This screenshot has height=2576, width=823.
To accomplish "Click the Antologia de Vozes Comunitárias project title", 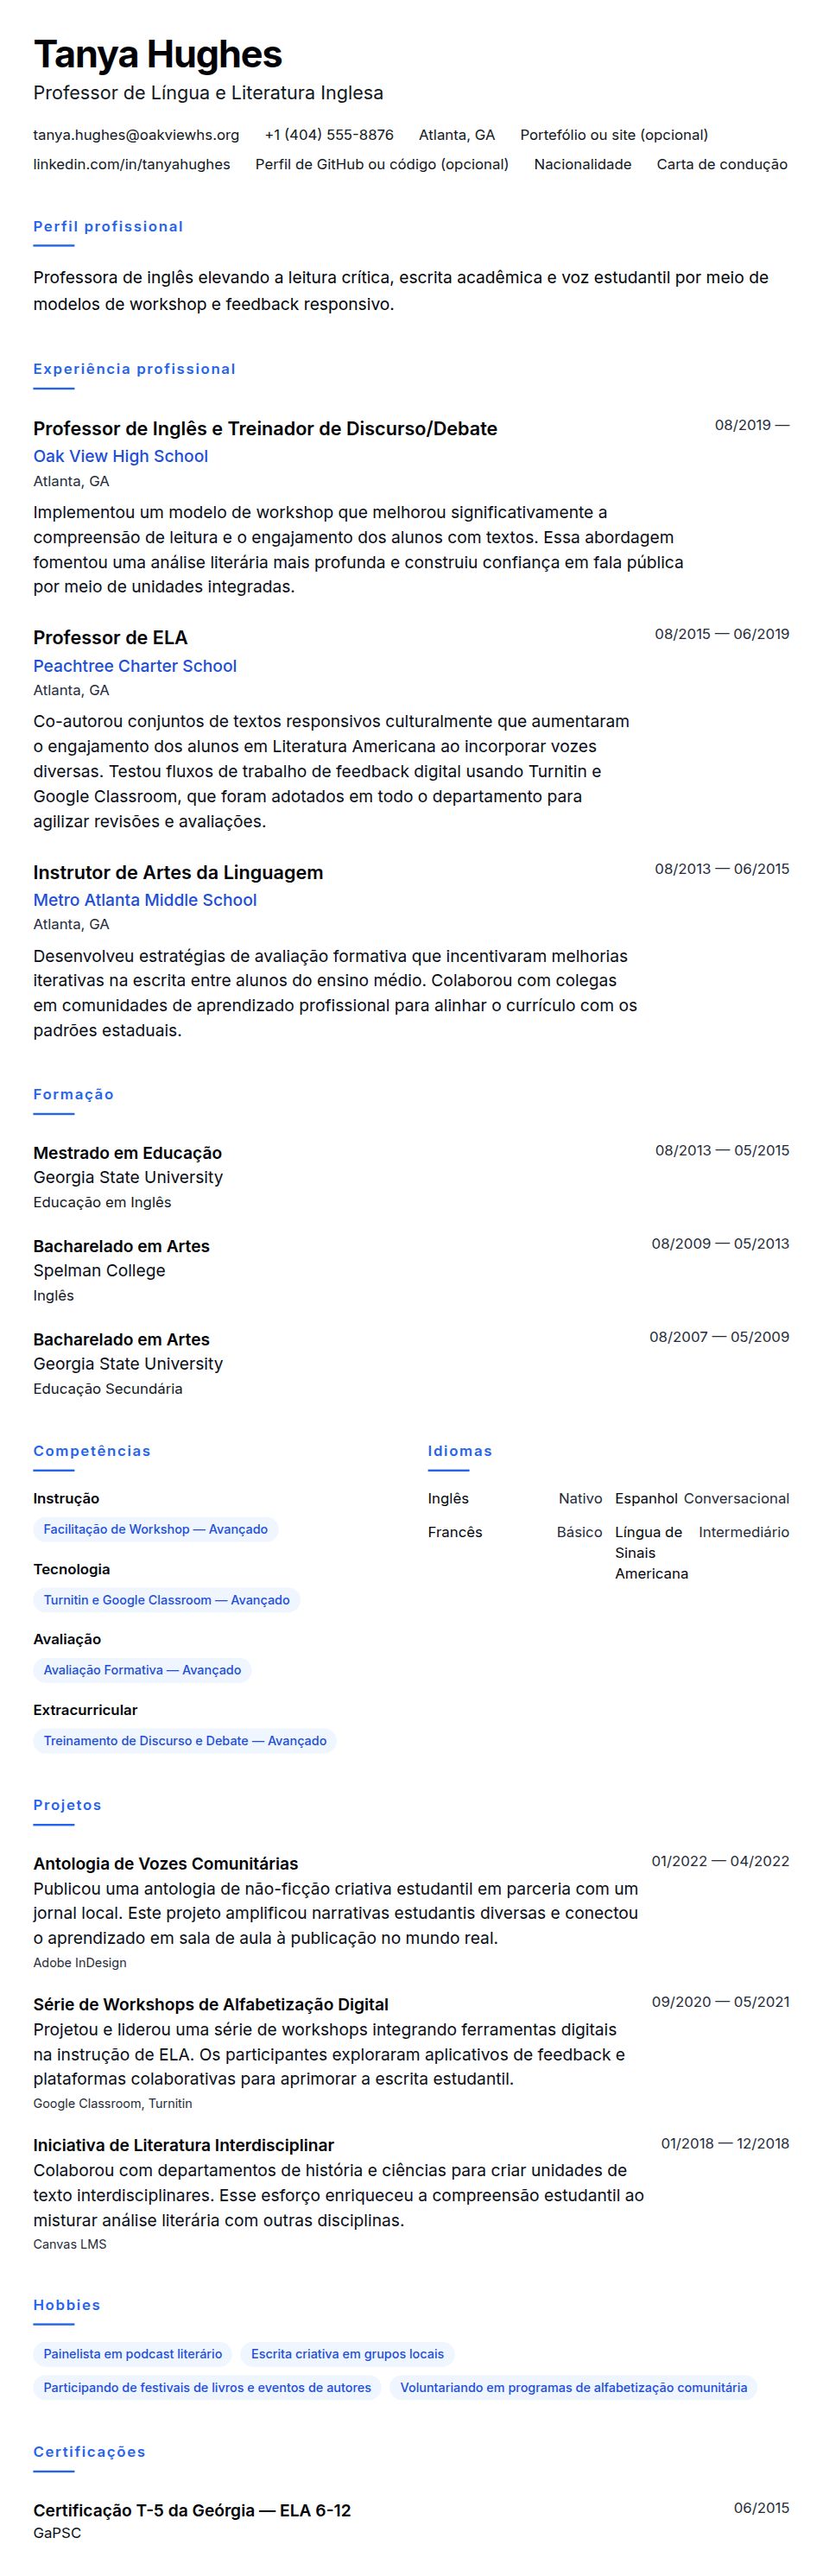I will (166, 1863).
